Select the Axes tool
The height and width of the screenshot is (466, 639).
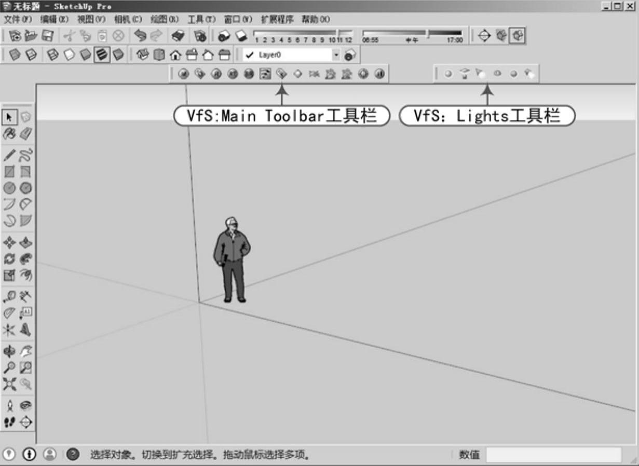point(9,330)
